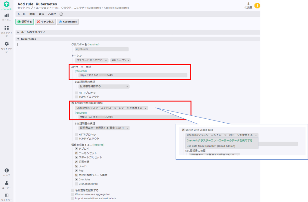Uncheck the デーモンセット checkbox
The width and height of the screenshot is (308, 202).
click(x=76, y=153)
